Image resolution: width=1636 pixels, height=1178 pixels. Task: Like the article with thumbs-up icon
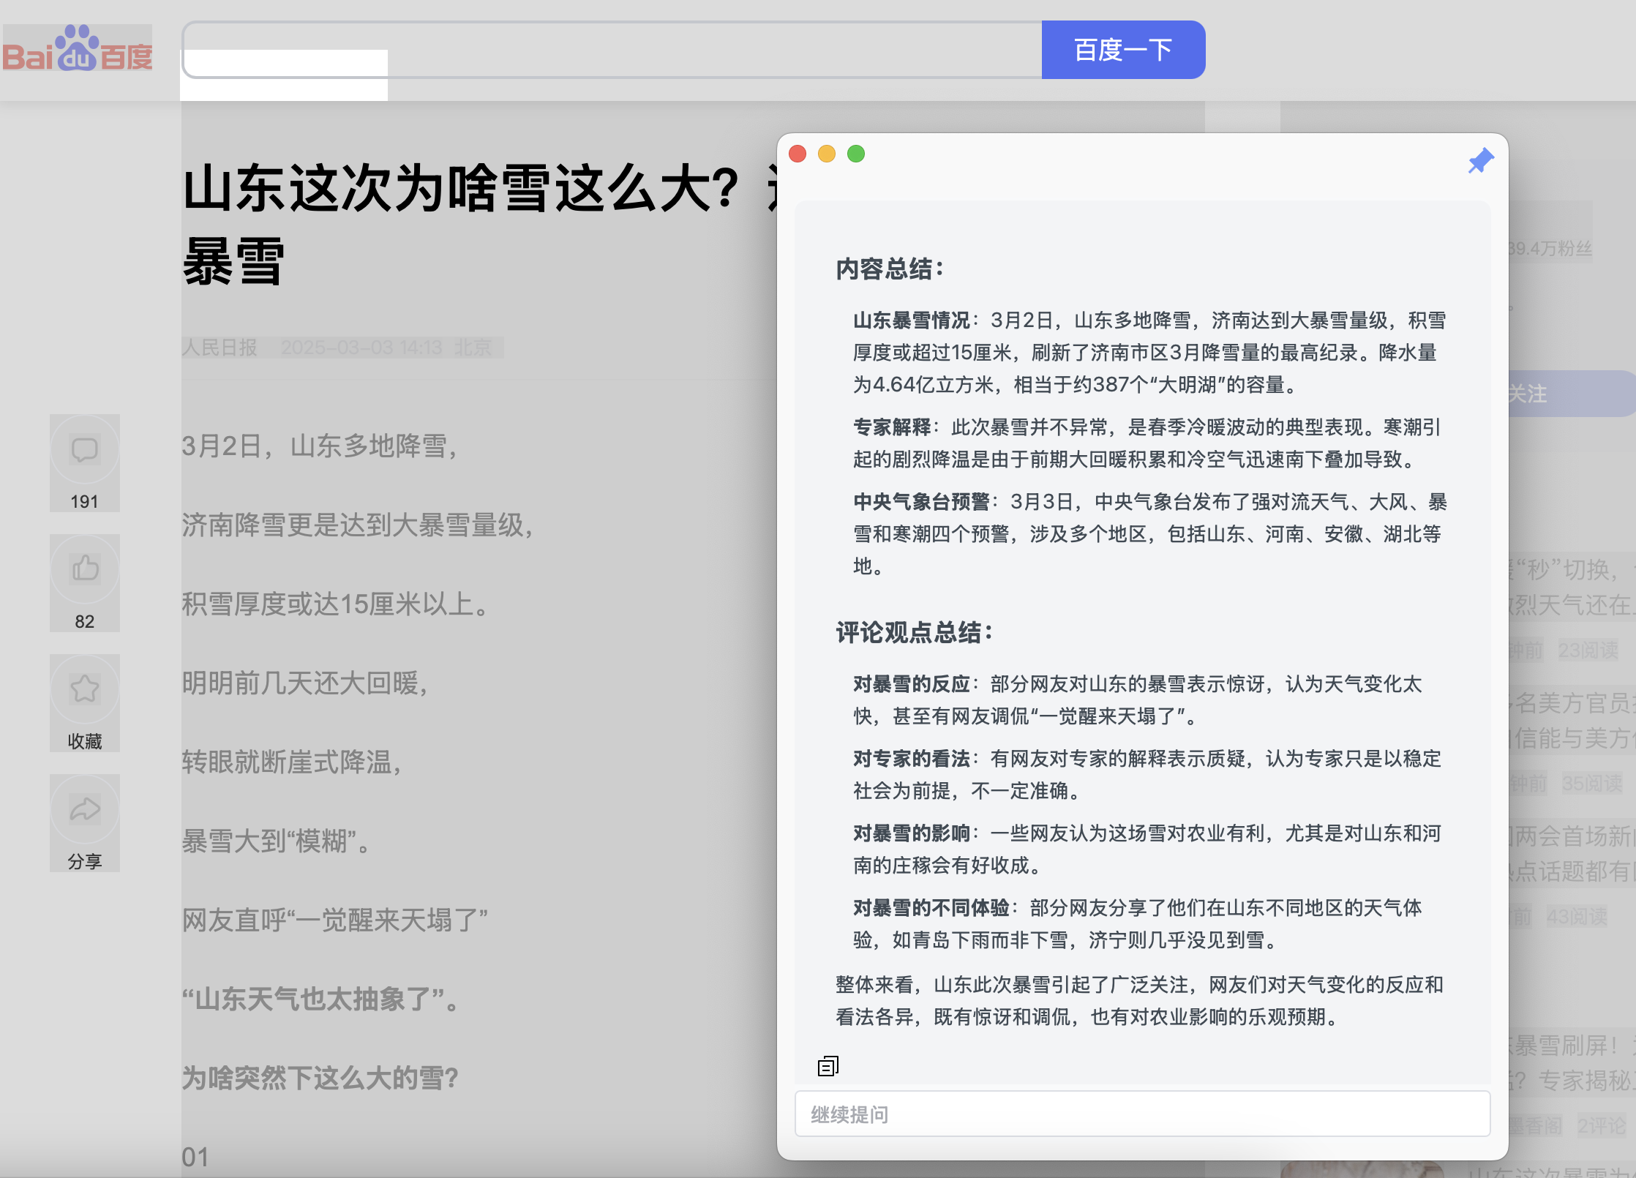85,569
